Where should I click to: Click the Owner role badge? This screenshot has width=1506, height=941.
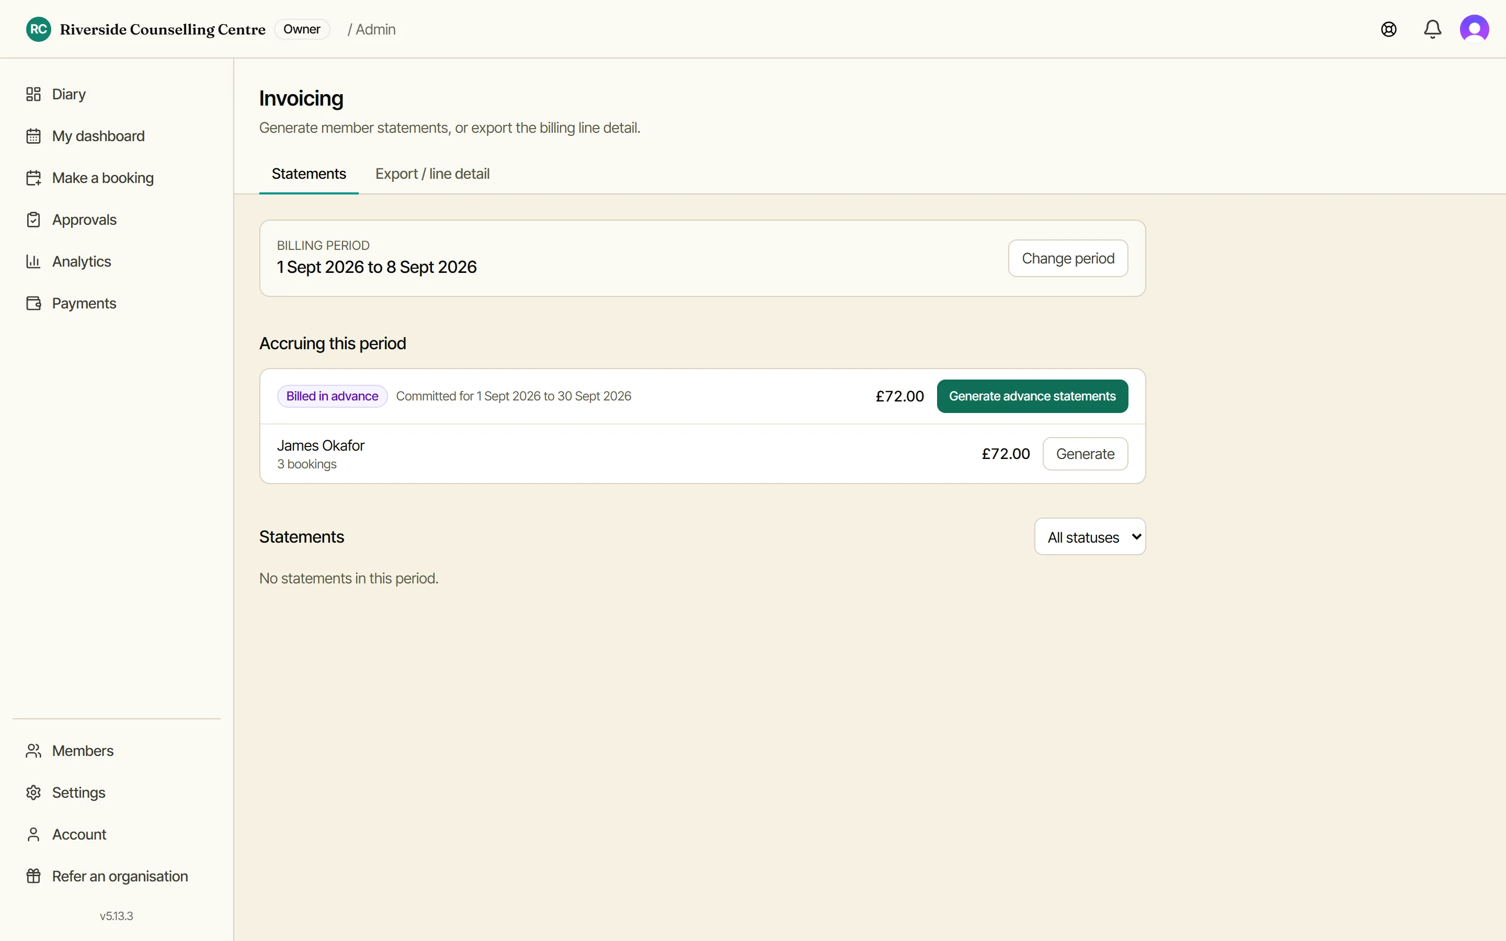coord(302,29)
